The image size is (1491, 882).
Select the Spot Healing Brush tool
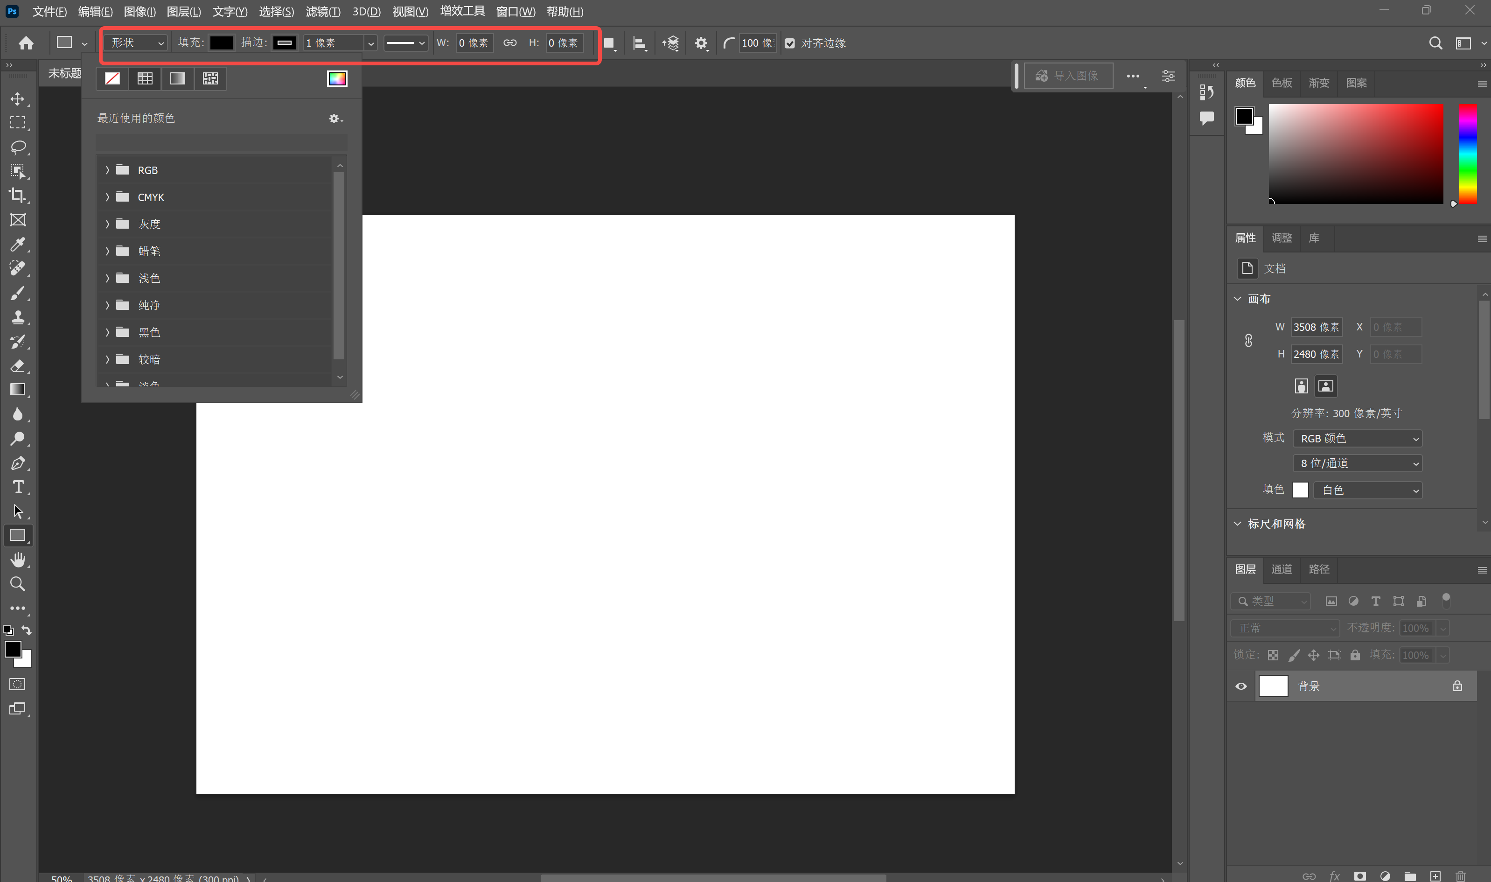coord(18,269)
